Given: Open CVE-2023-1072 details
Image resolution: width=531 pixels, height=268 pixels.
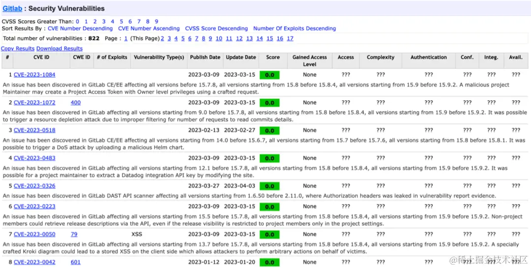Looking at the screenshot, I should pos(34,103).
